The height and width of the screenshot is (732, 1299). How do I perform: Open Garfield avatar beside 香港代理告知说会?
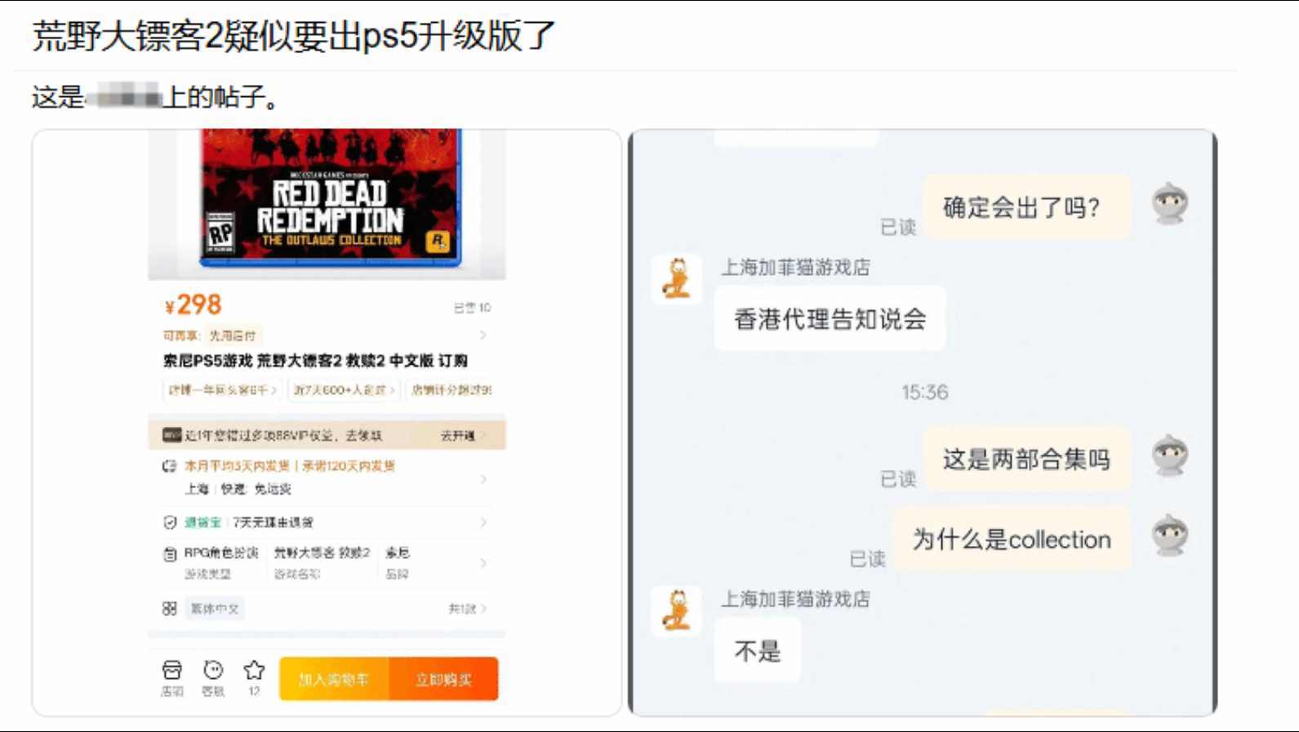pos(677,279)
